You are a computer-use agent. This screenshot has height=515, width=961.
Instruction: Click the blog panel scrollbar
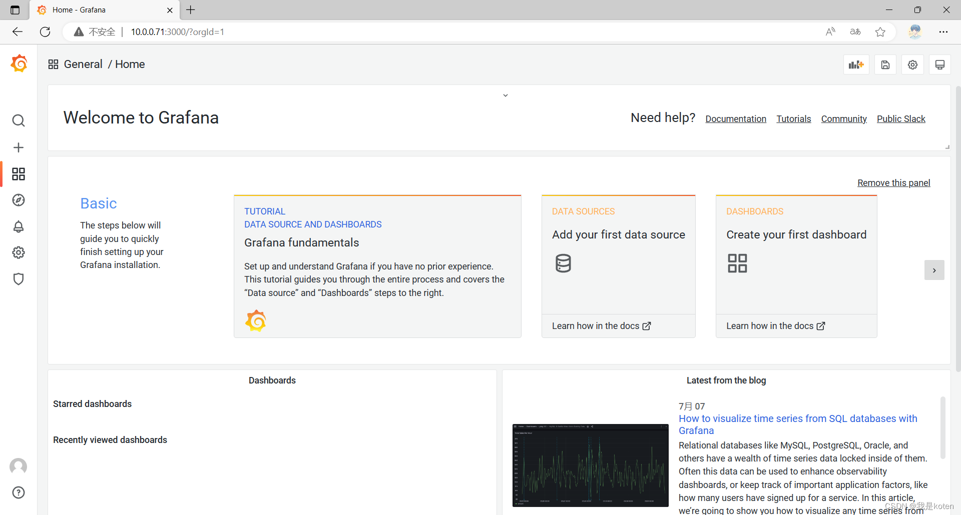tap(942, 428)
